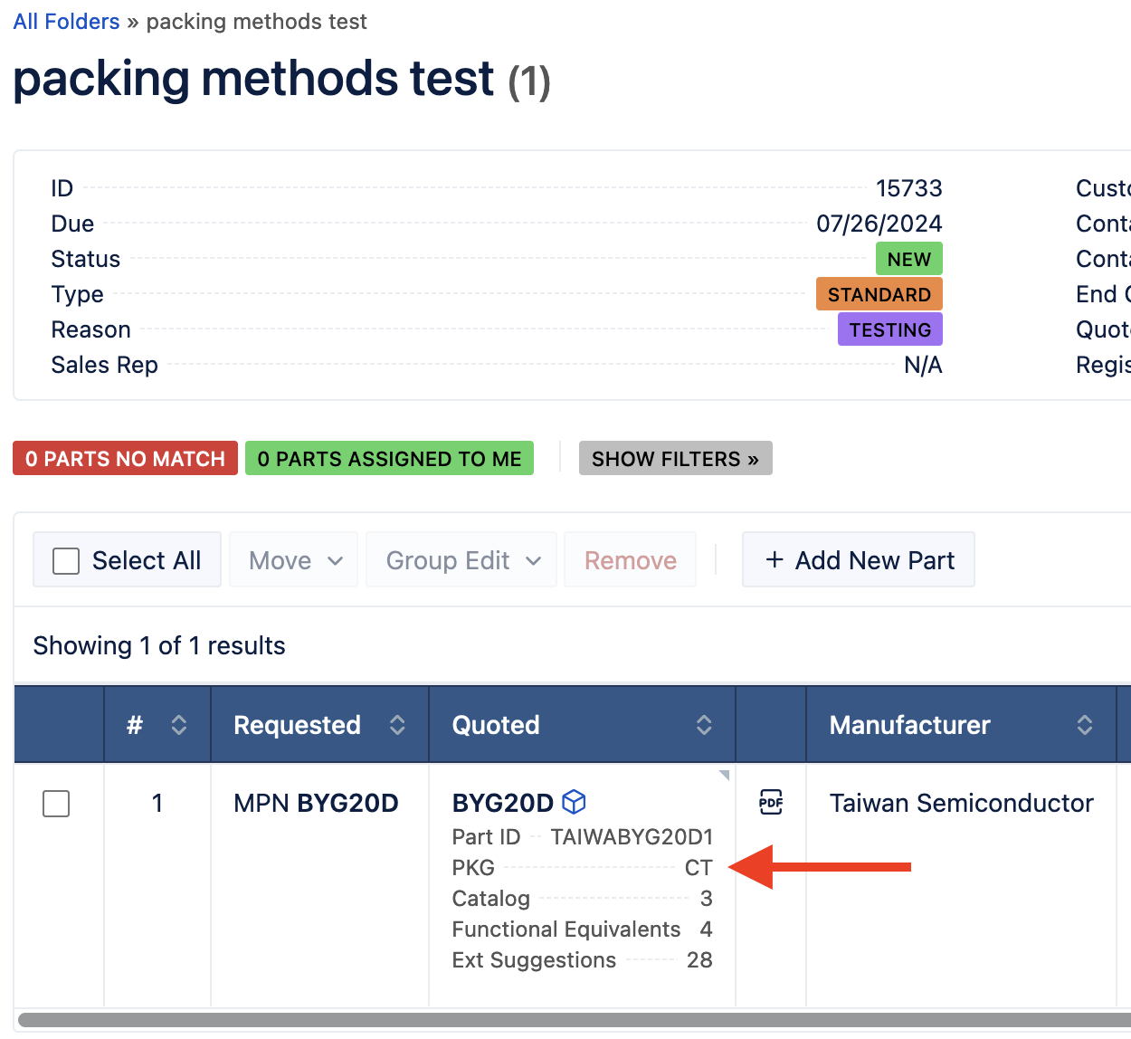
Task: Click the 3D cube icon beside BYG20D
Action: [x=574, y=802]
